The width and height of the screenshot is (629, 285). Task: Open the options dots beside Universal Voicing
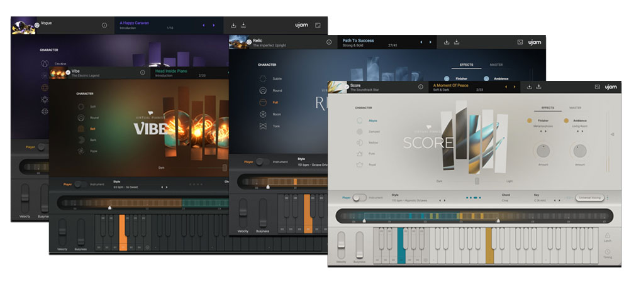coord(608,198)
